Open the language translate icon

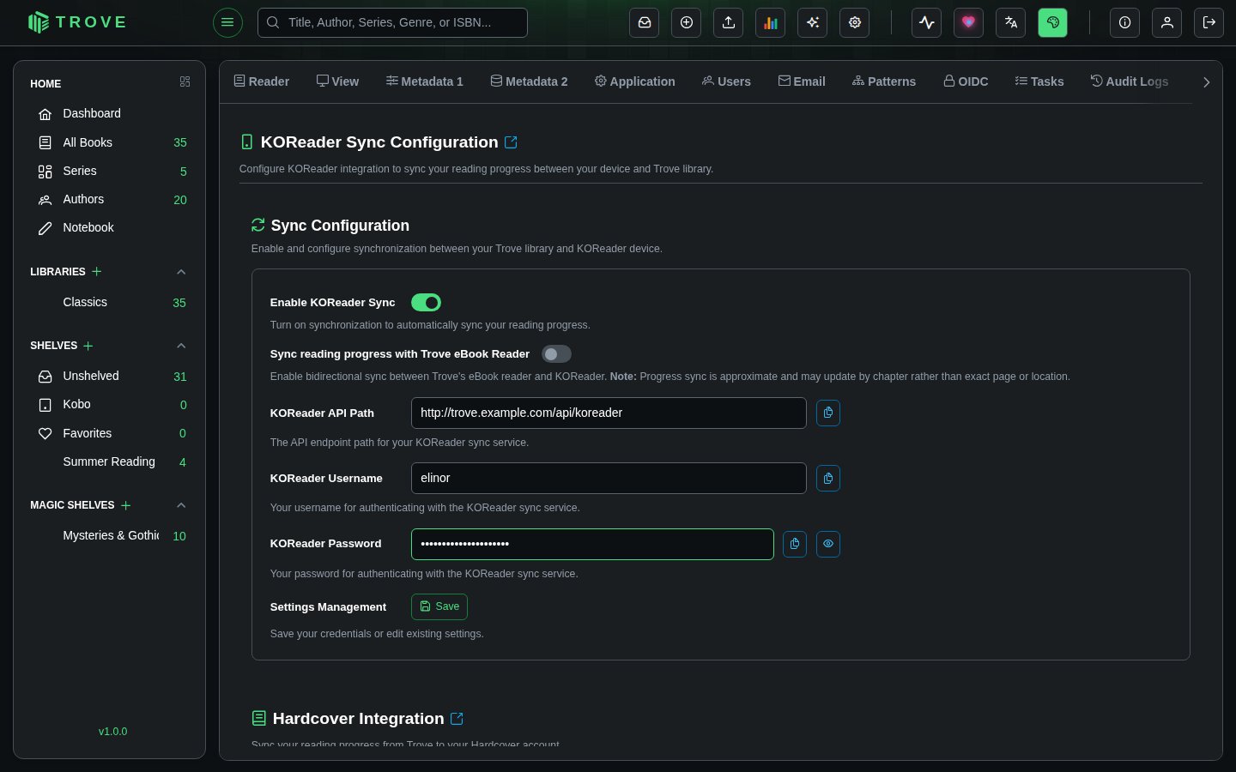[1011, 23]
